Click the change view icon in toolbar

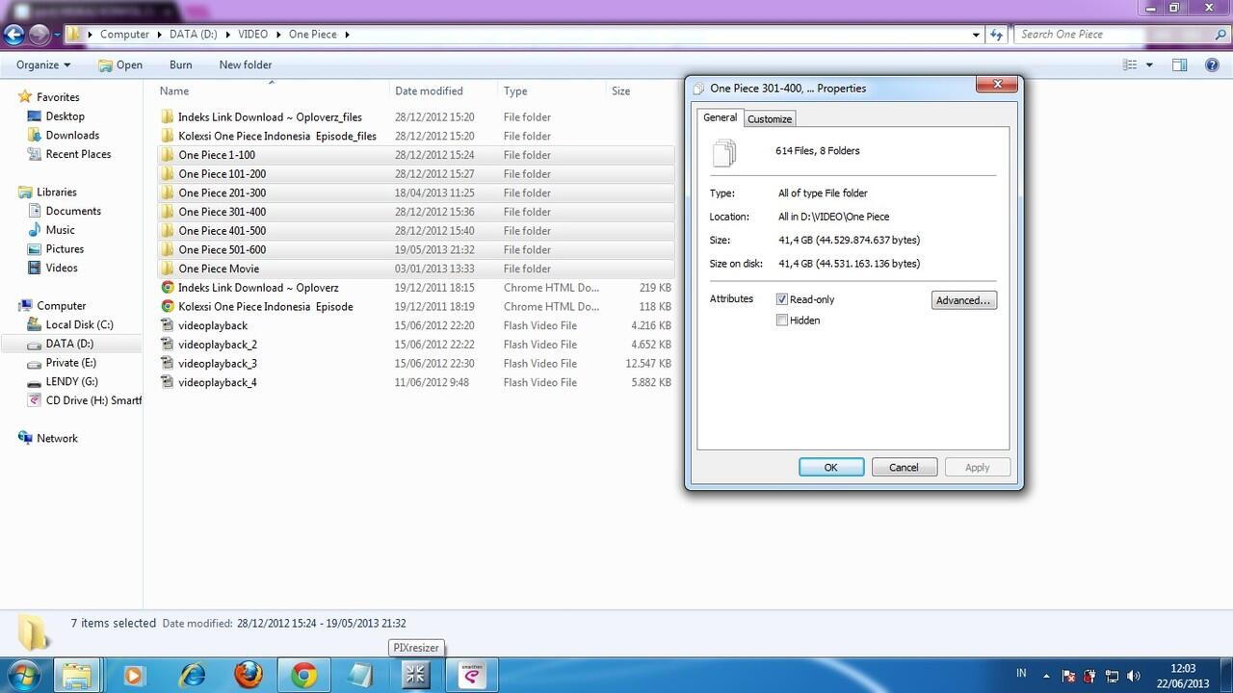[1131, 64]
